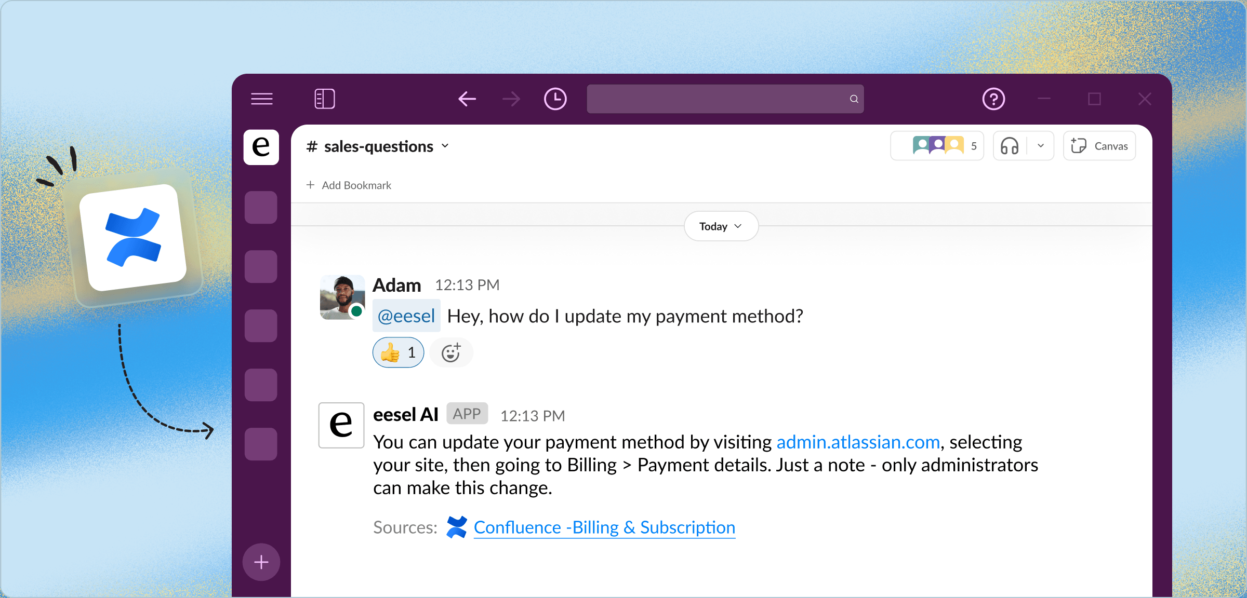1247x598 pixels.
Task: Click the search magnifier icon
Action: pos(854,99)
